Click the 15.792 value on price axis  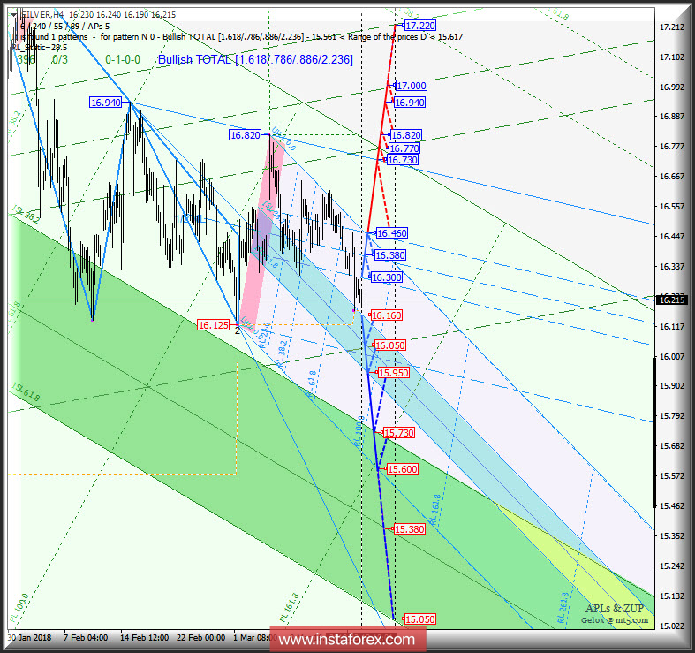pos(671,416)
